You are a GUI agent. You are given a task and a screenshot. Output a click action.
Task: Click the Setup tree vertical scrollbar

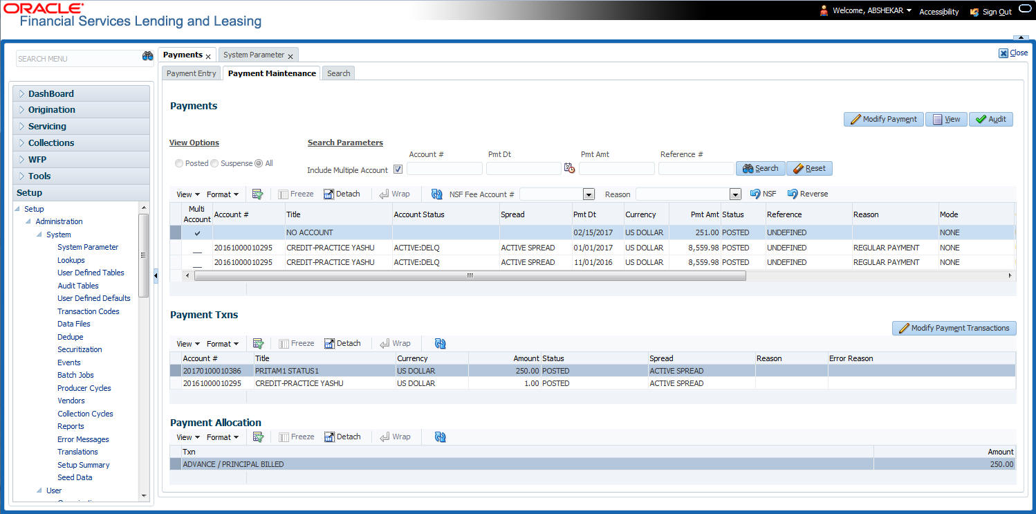pos(144,255)
